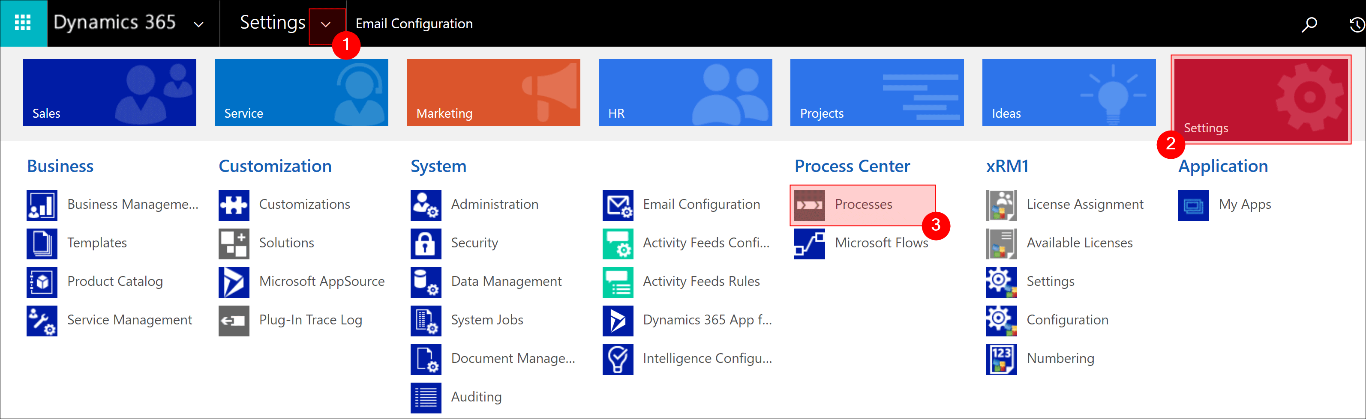
Task: Click the Solutions icon
Action: click(x=234, y=244)
